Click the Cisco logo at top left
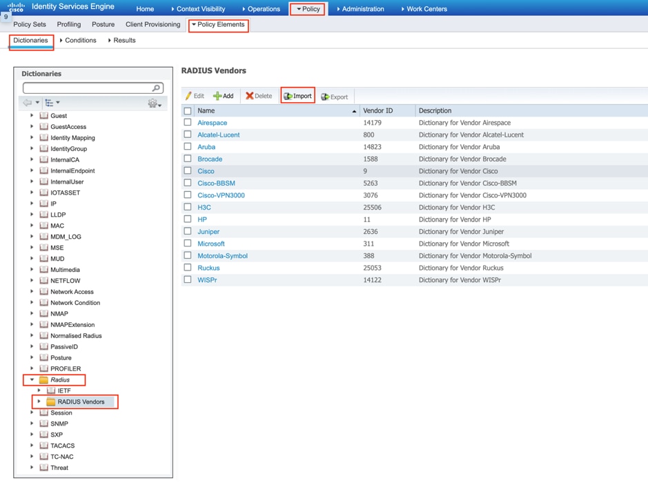 [x=16, y=8]
